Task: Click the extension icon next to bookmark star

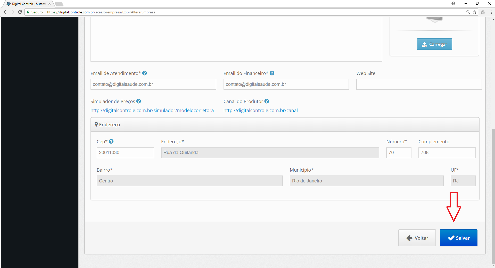Action: [483, 12]
